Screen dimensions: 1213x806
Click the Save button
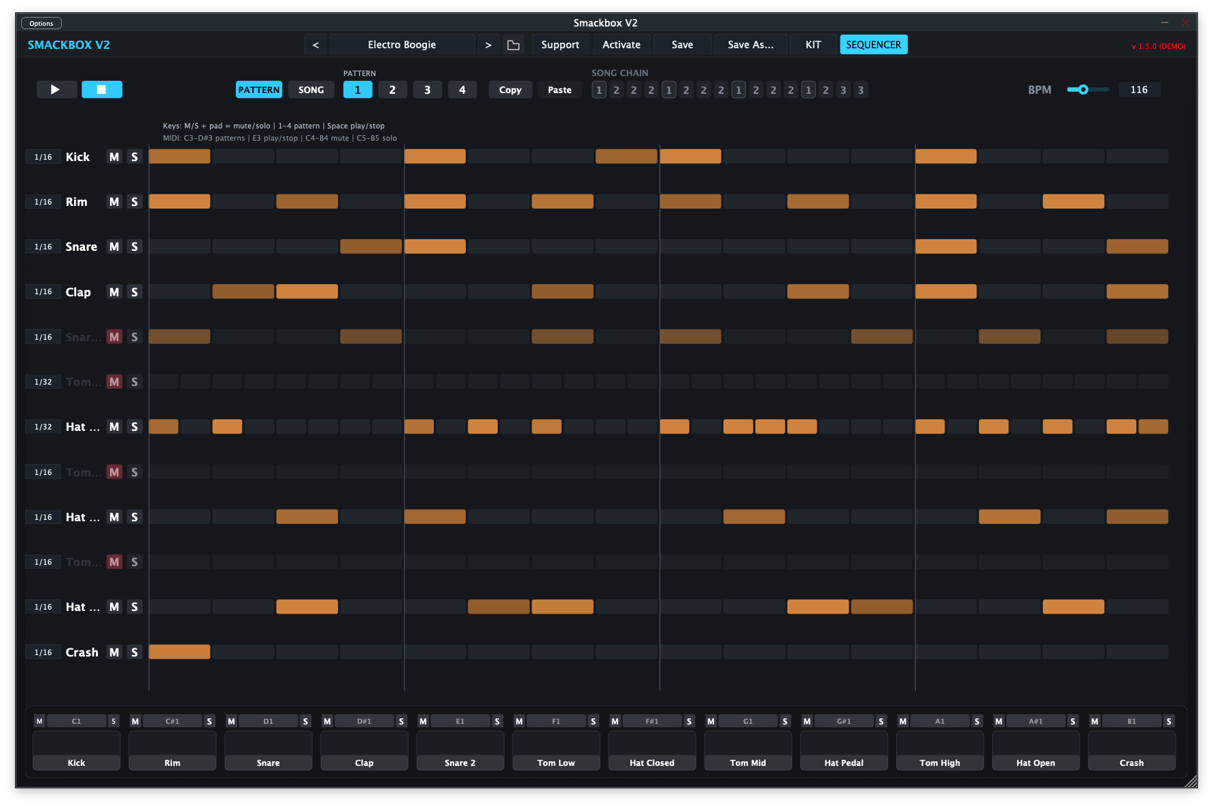[683, 45]
